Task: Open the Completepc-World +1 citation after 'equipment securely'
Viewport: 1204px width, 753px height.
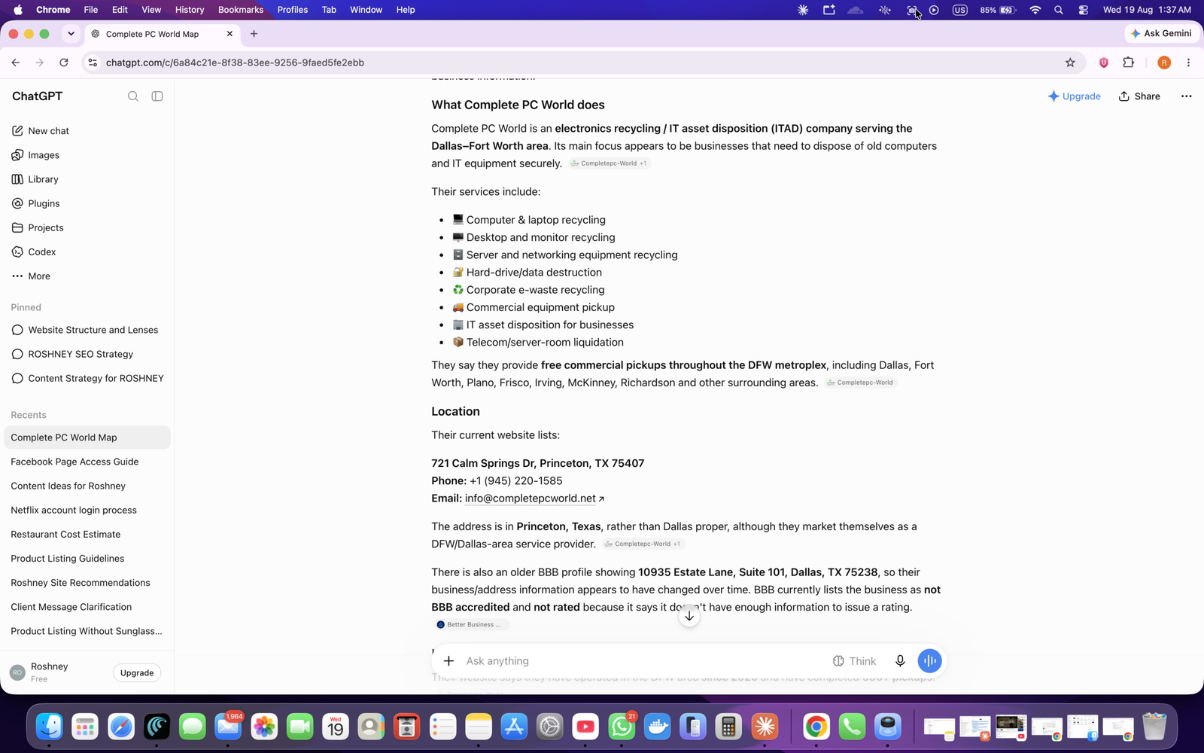Action: point(609,163)
